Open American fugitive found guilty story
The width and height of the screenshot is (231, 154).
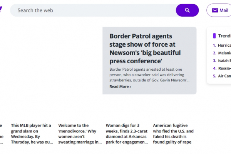[173, 134]
